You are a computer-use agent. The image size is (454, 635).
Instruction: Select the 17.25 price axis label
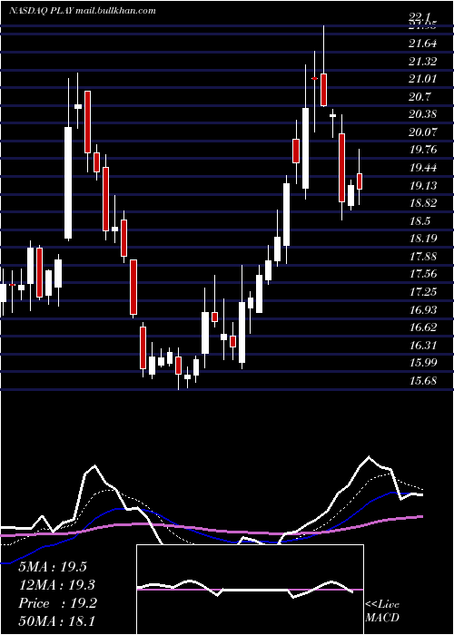coord(423,292)
